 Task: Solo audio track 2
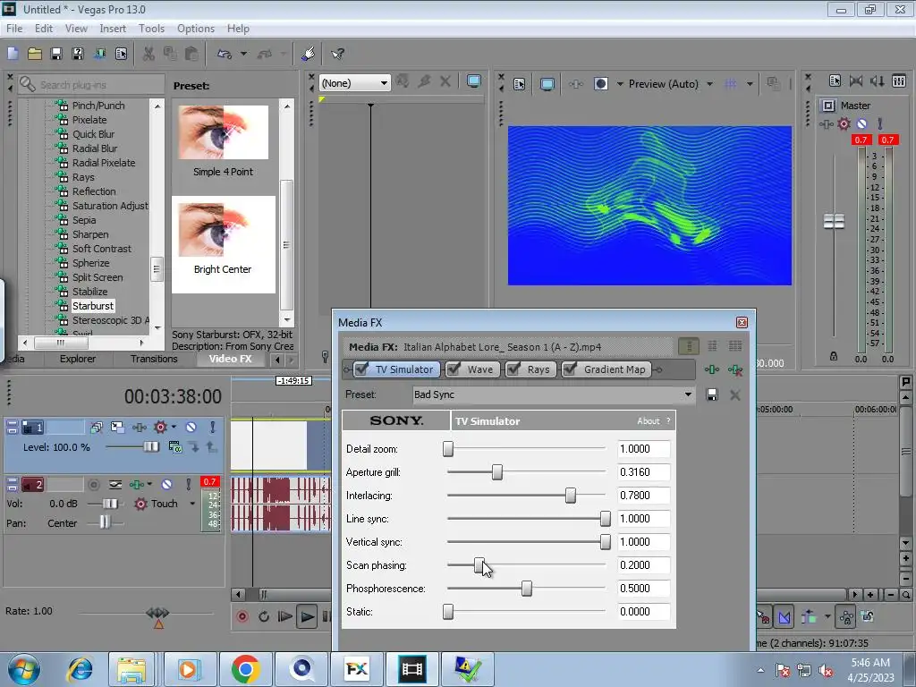coord(188,484)
